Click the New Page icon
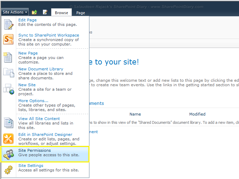 [x=8, y=57]
